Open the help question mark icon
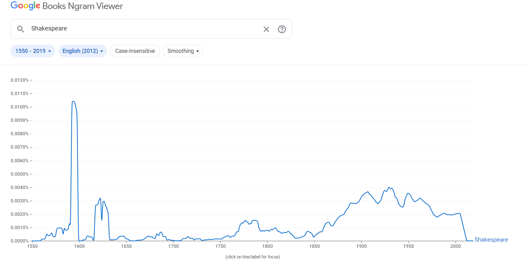Screen dimensions: 528x264 click(282, 29)
